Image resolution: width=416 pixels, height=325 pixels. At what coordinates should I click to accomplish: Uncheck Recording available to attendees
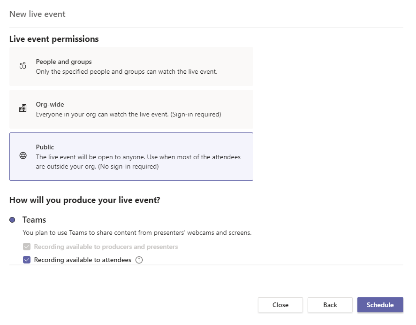pyautogui.click(x=27, y=260)
